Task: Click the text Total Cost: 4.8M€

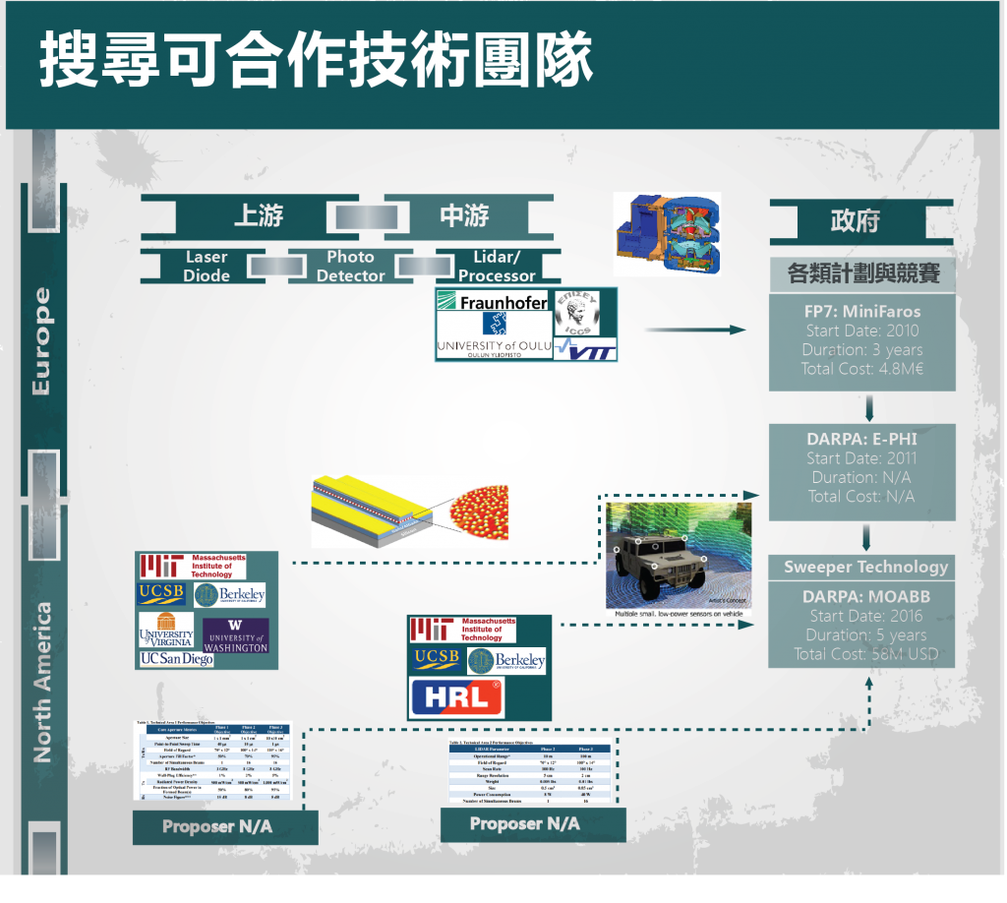Action: click(x=862, y=369)
